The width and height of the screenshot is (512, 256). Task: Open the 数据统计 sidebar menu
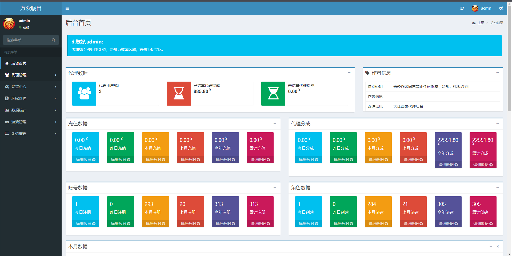(x=31, y=110)
